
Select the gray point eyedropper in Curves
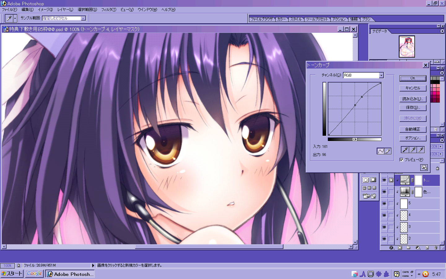pos(413,150)
